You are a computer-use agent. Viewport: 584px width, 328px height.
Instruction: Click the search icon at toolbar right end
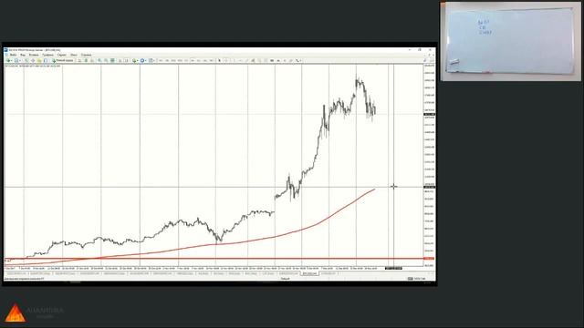click(x=425, y=60)
